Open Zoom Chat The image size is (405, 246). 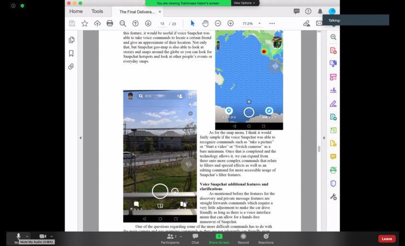click(x=195, y=239)
